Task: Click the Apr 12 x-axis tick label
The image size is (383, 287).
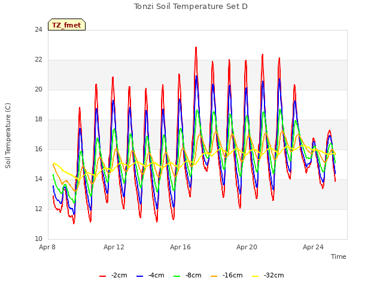Action: (114, 247)
